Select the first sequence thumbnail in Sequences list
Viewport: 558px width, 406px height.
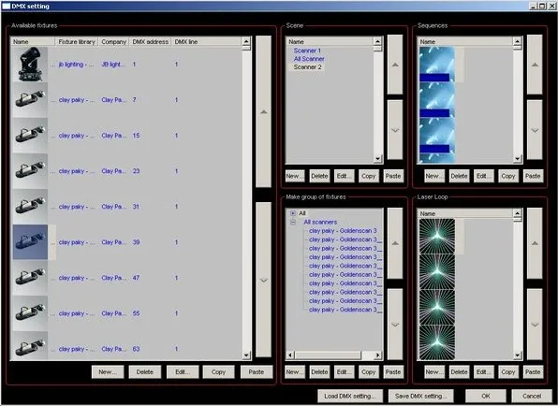tap(437, 65)
